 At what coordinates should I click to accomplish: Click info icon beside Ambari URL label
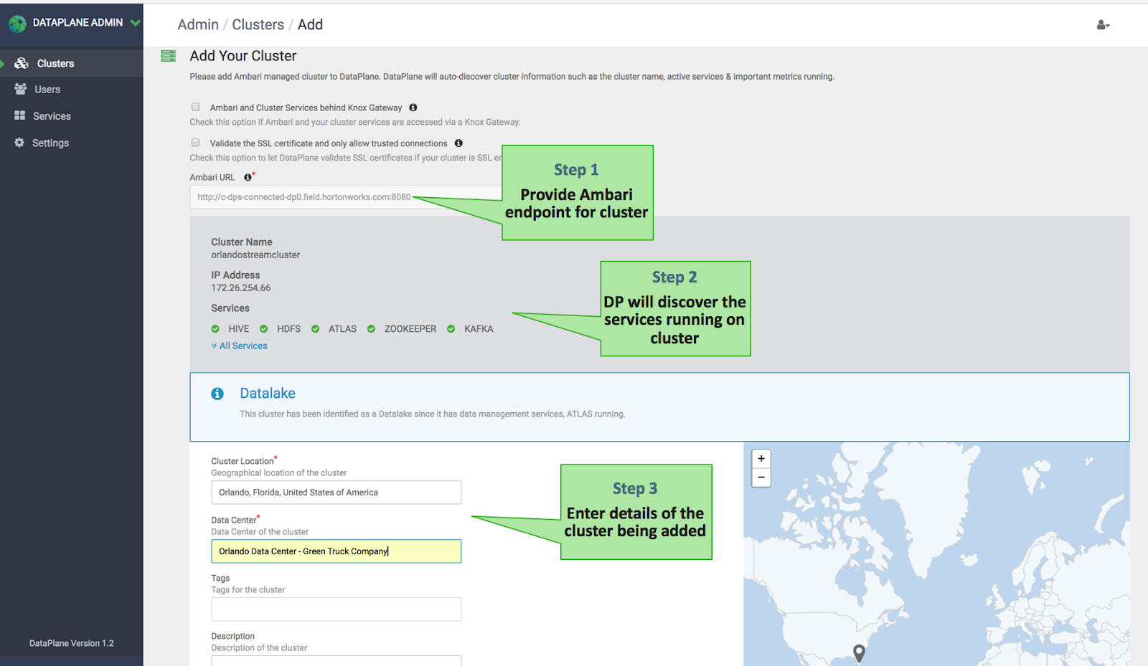[248, 177]
